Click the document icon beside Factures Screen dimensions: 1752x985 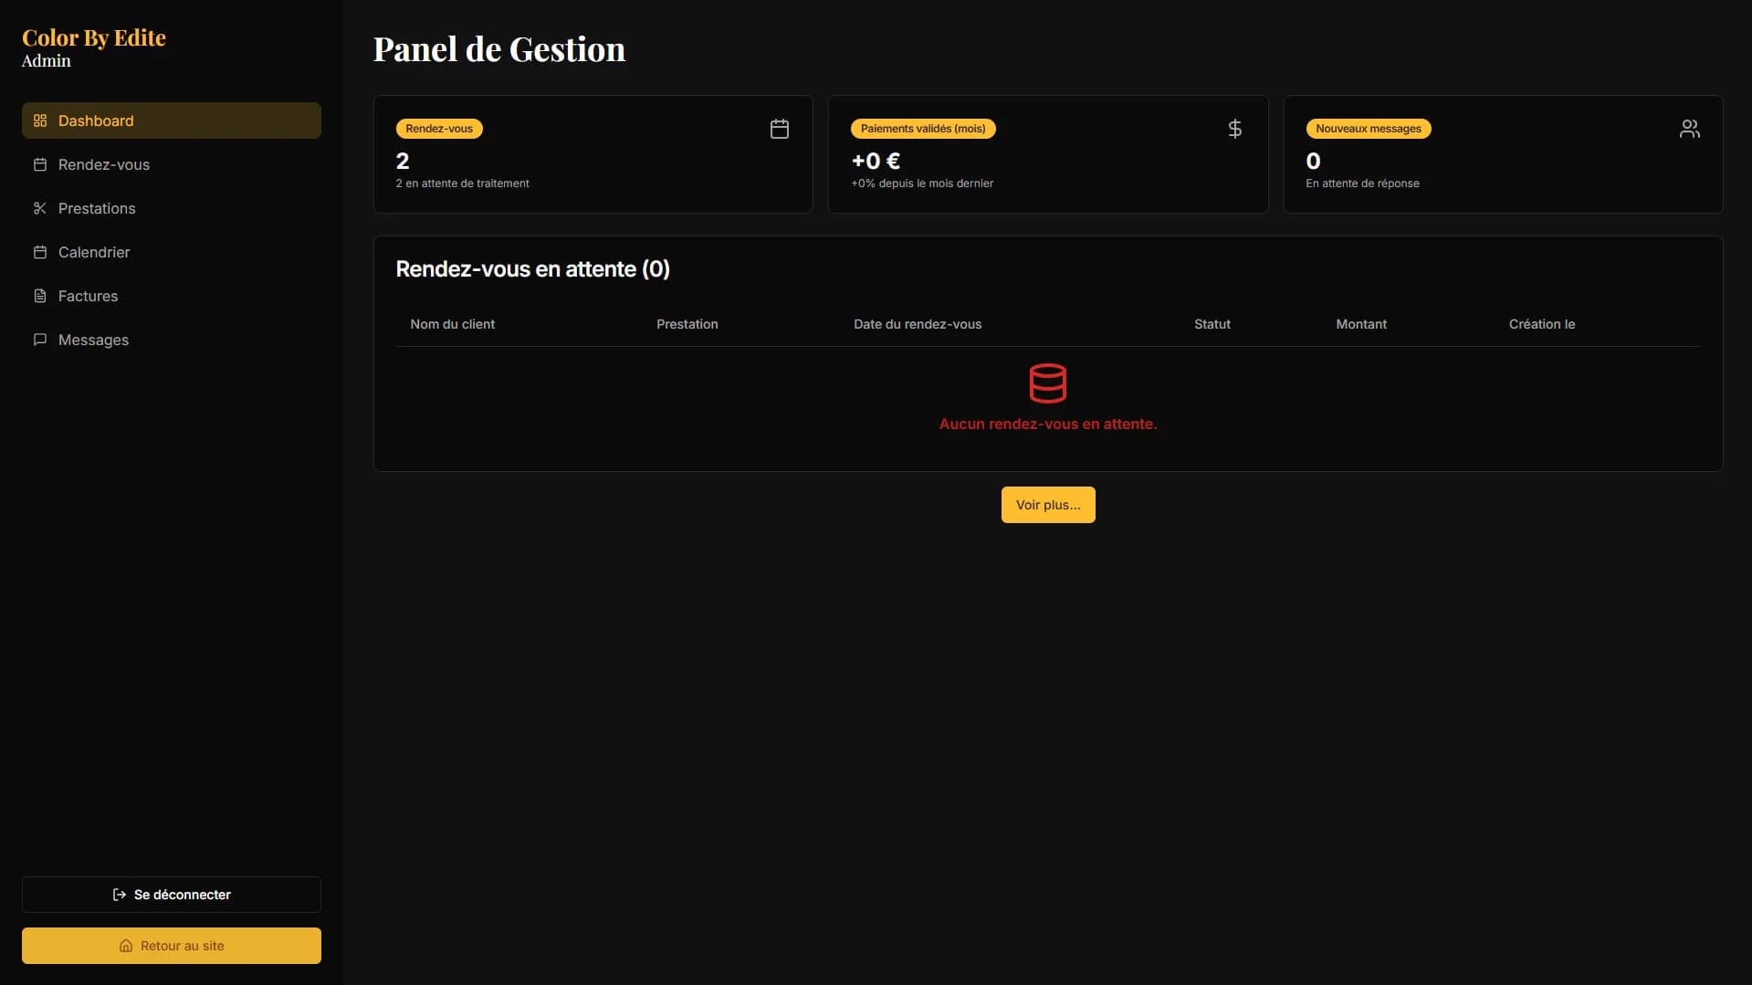coord(40,296)
